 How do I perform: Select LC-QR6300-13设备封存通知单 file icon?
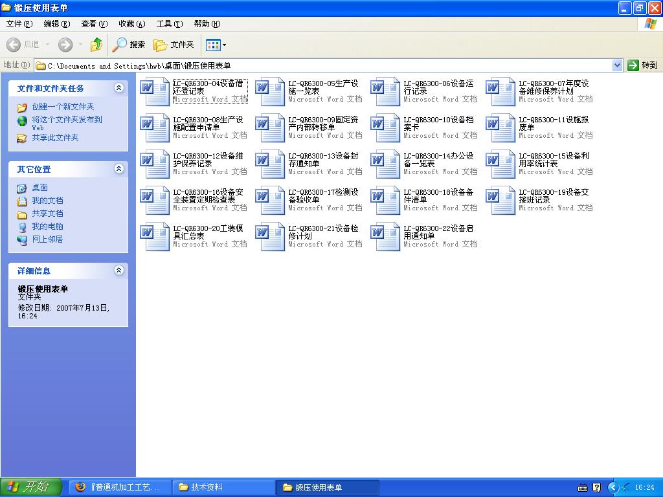tap(270, 164)
